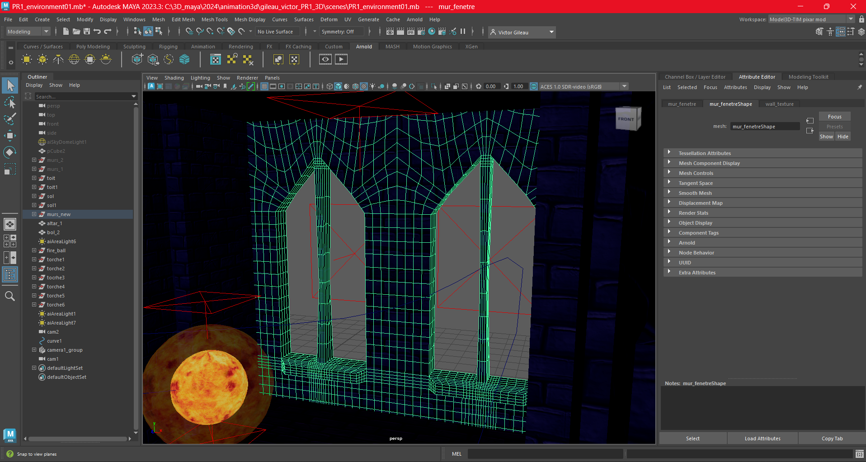Click the Arnold Mesh Light shelf icon
866x462 pixels.
click(42, 59)
